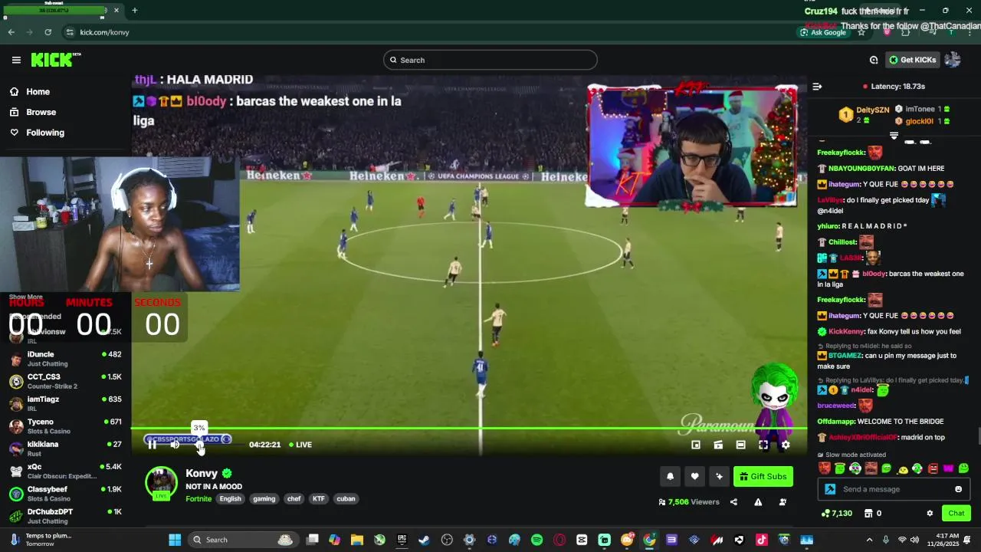The image size is (981, 552).
Task: Open Classybeef recommended channel
Action: click(x=65, y=493)
